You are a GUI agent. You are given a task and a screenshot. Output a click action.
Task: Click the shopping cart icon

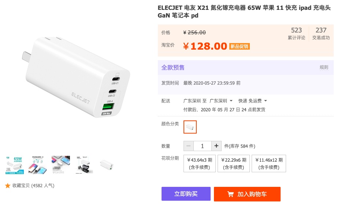click(x=230, y=194)
